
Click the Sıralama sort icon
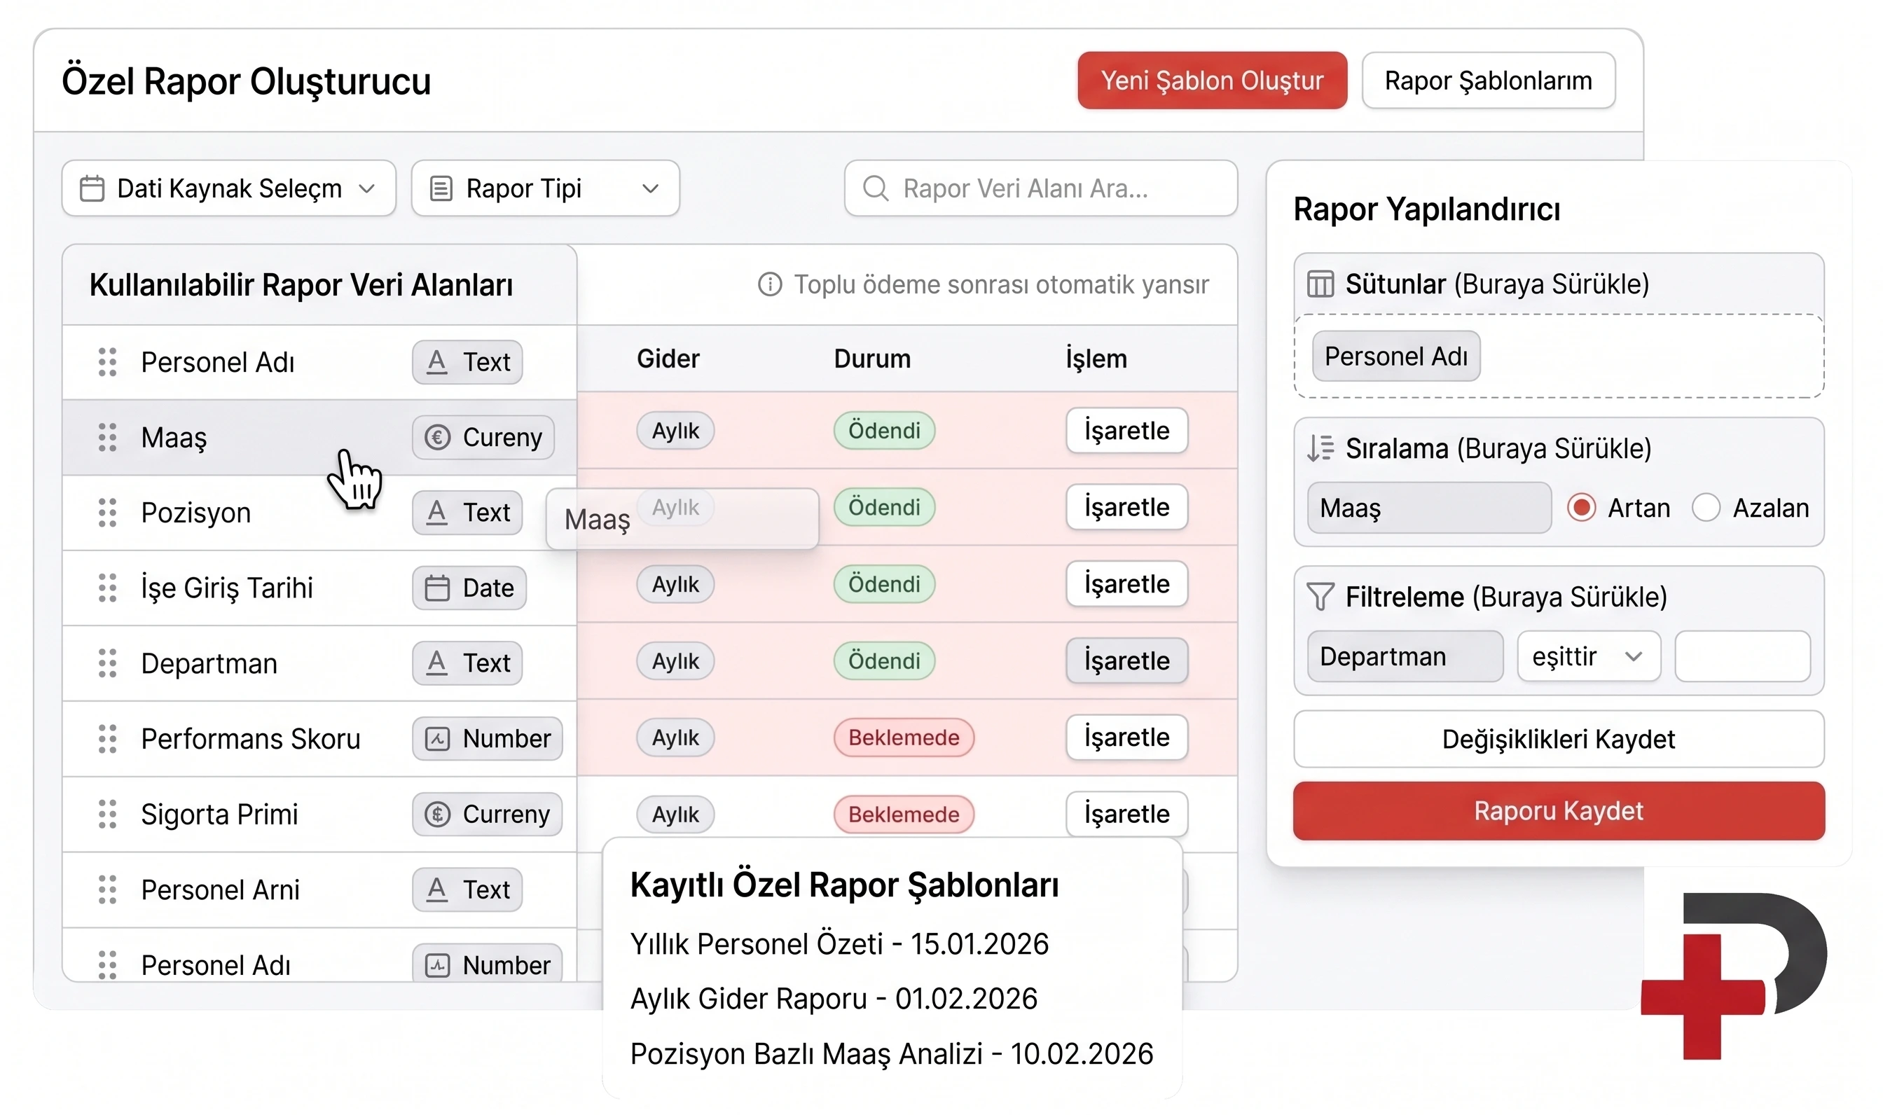click(x=1320, y=448)
